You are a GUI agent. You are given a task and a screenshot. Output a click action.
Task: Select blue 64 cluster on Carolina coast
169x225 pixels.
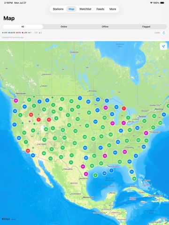pos(144,147)
